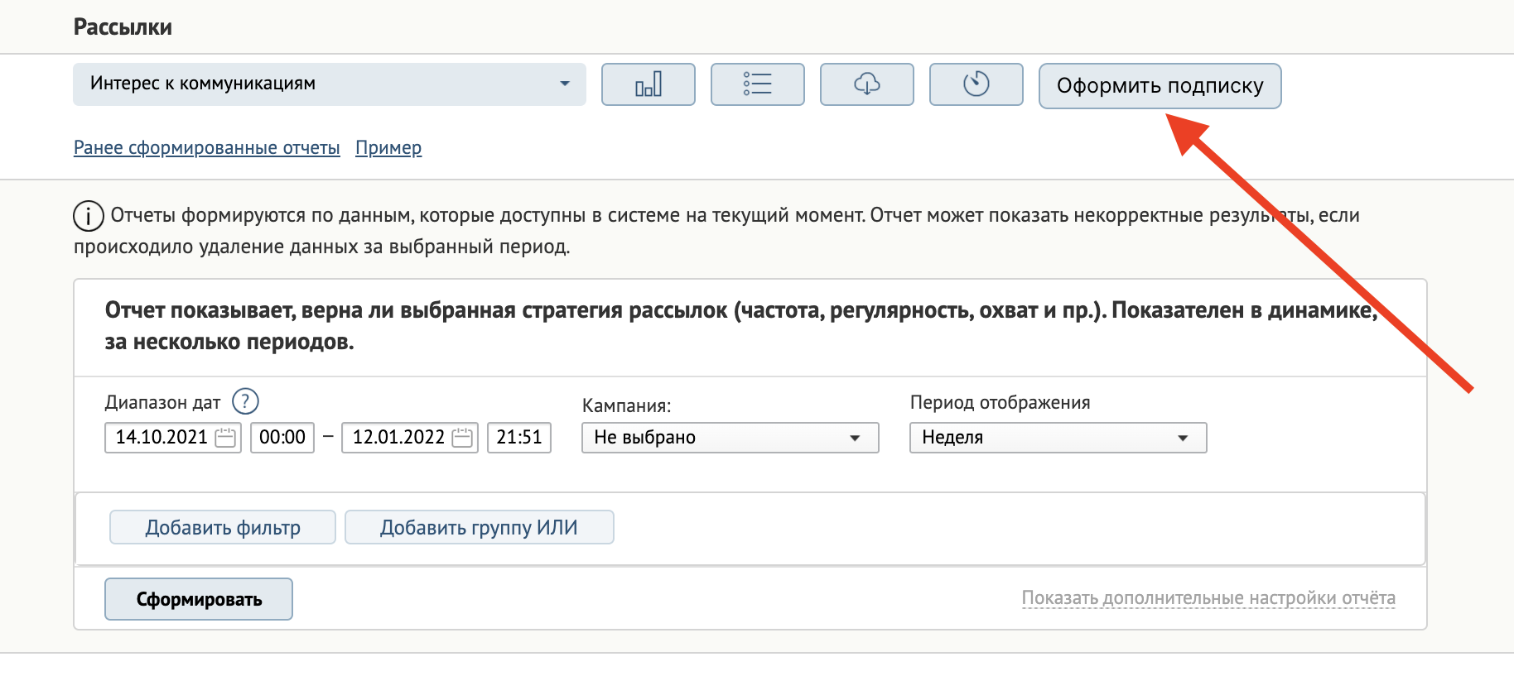
Task: Open calendar for start date 14.10.2021
Action: (x=225, y=438)
